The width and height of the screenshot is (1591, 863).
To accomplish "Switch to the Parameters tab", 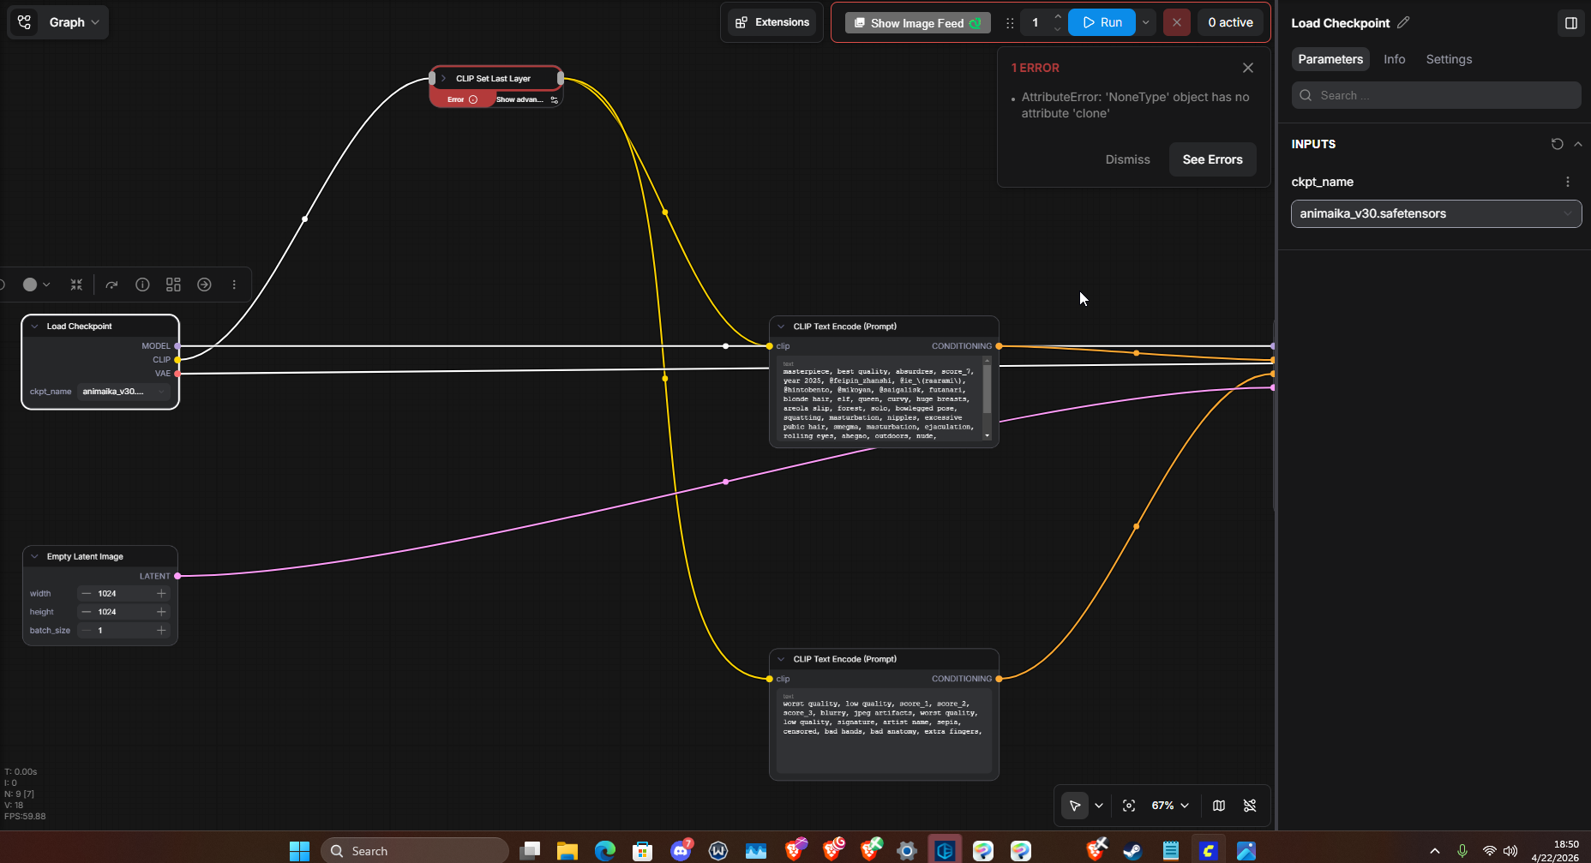I will pyautogui.click(x=1330, y=59).
